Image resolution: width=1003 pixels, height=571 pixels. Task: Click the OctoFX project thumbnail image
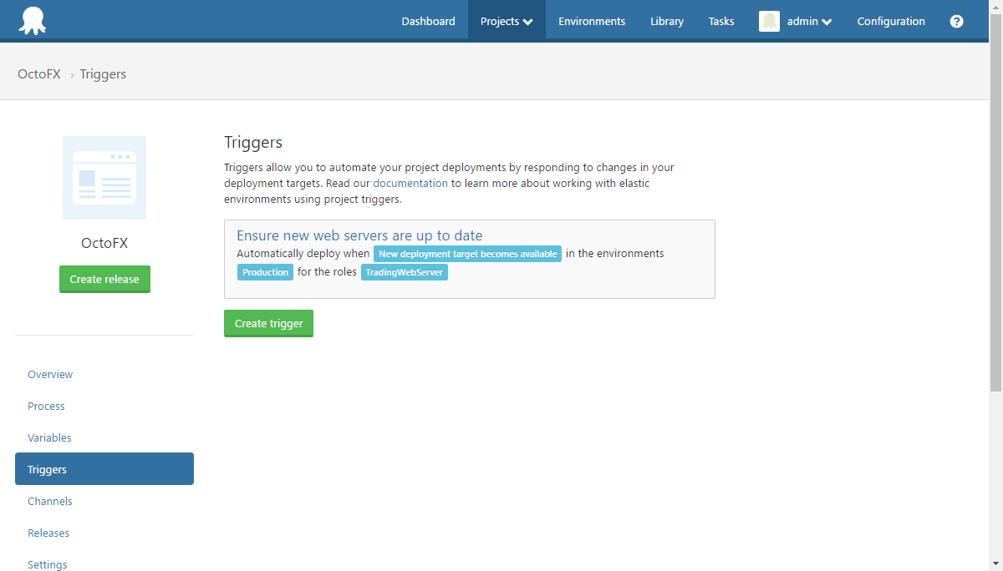(x=104, y=177)
